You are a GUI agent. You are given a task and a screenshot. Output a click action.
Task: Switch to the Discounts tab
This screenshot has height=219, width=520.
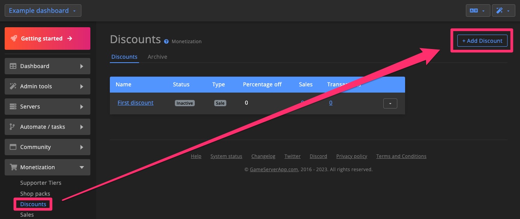click(124, 57)
